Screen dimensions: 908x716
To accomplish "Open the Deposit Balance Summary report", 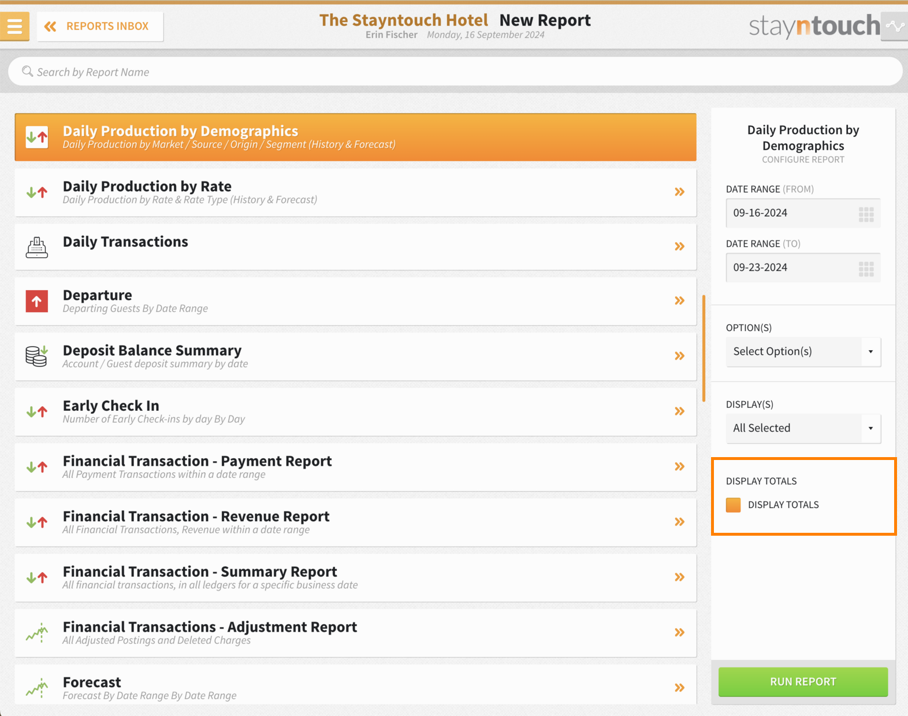I will [x=355, y=356].
